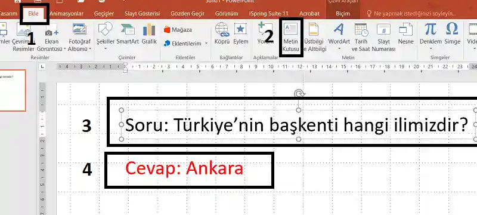Screen dimensions: 477x215
Task: Open the Mağaza add-in store
Action: pos(178,30)
